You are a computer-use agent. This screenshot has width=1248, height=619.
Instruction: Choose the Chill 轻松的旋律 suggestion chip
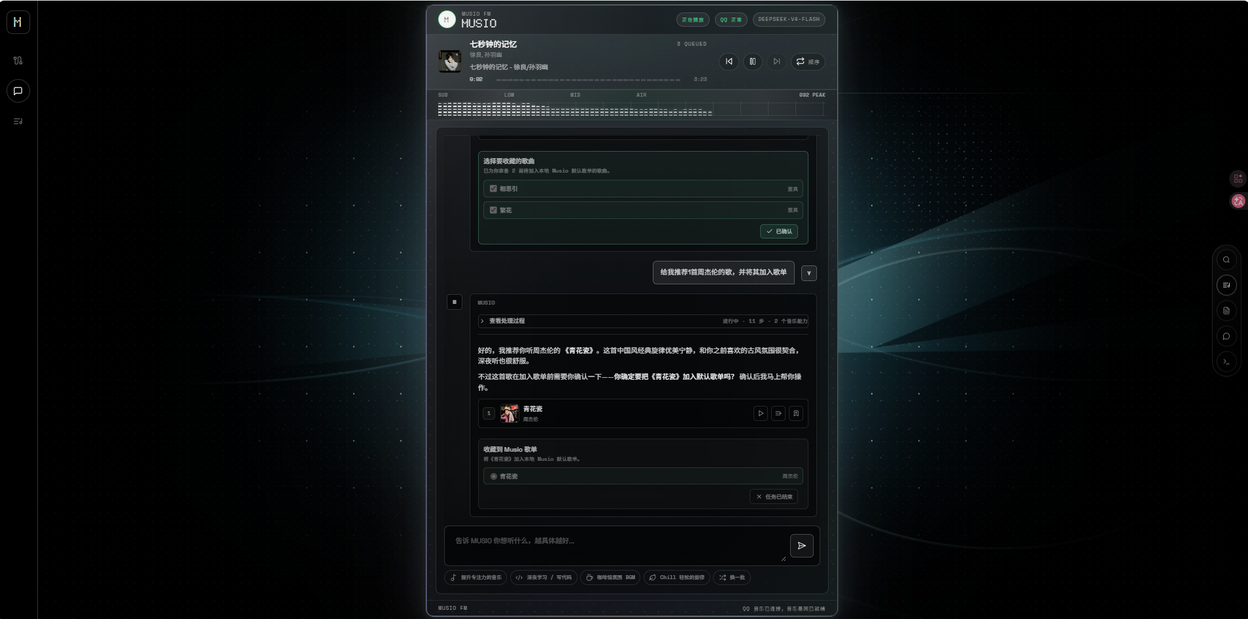coord(677,578)
